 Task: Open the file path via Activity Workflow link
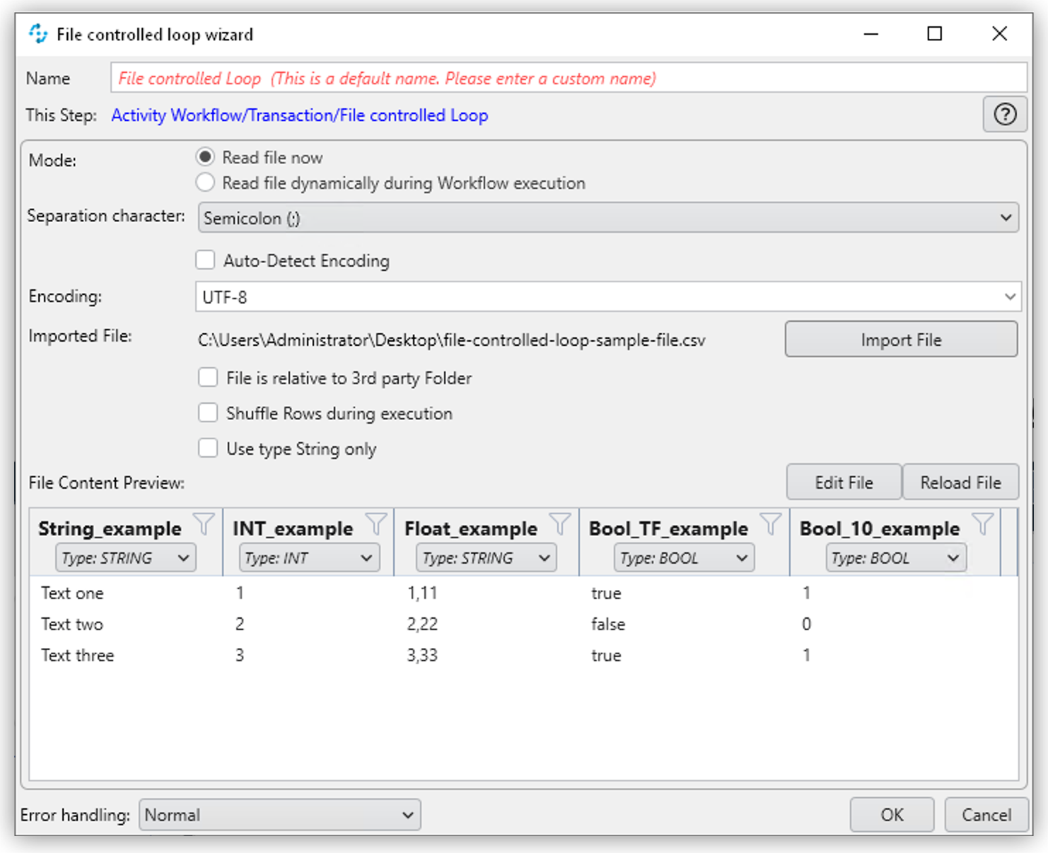pyautogui.click(x=299, y=115)
